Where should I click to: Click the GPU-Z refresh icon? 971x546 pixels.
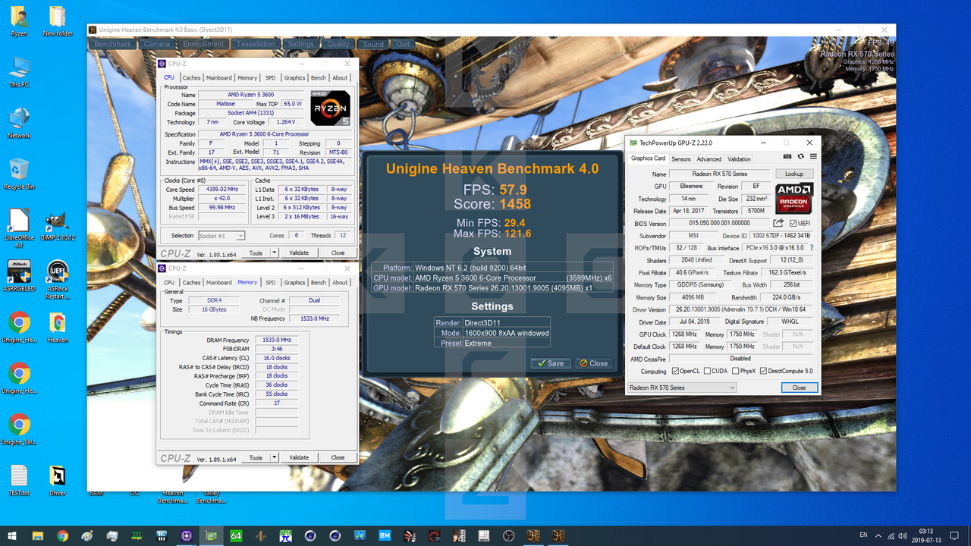point(800,157)
